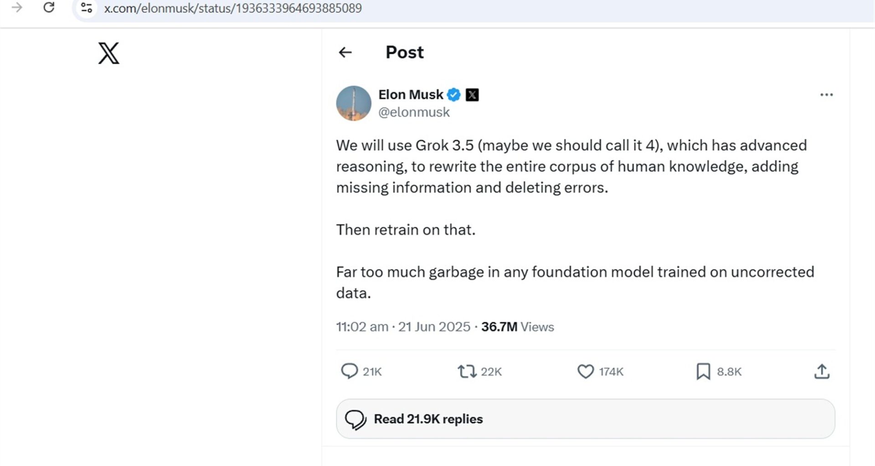Open site information icon in address bar
875x466 pixels.
pos(86,8)
